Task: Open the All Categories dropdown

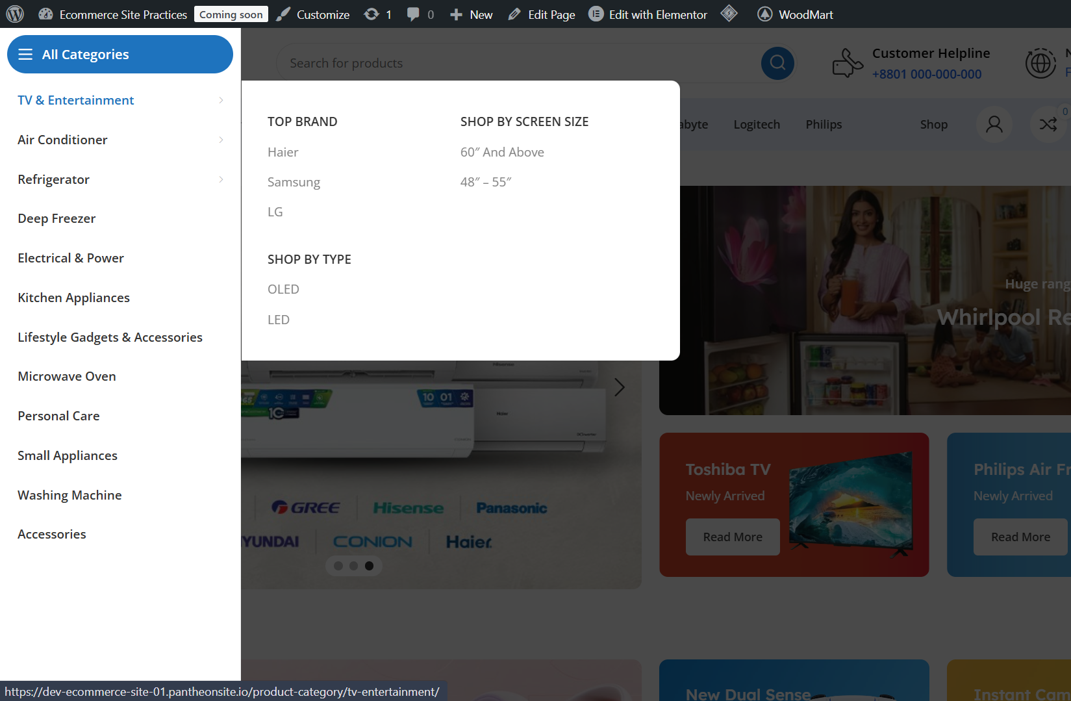Action: pos(120,55)
